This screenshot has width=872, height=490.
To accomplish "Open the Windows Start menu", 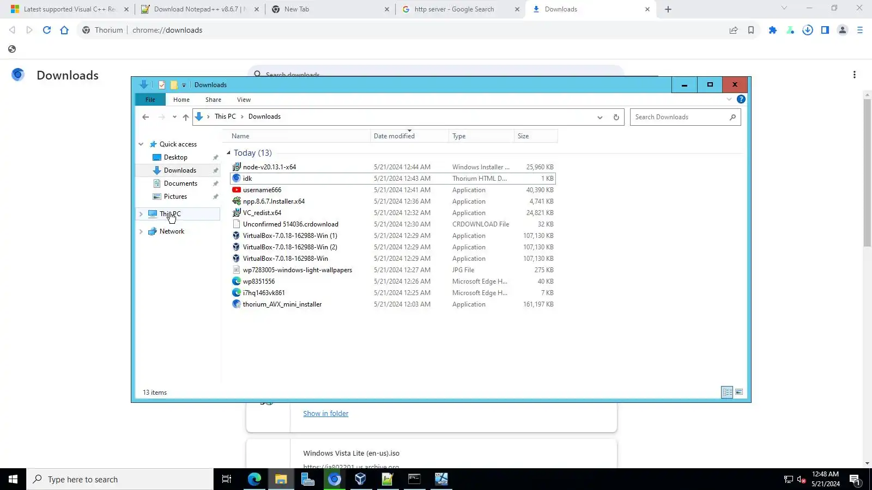I will 13,479.
